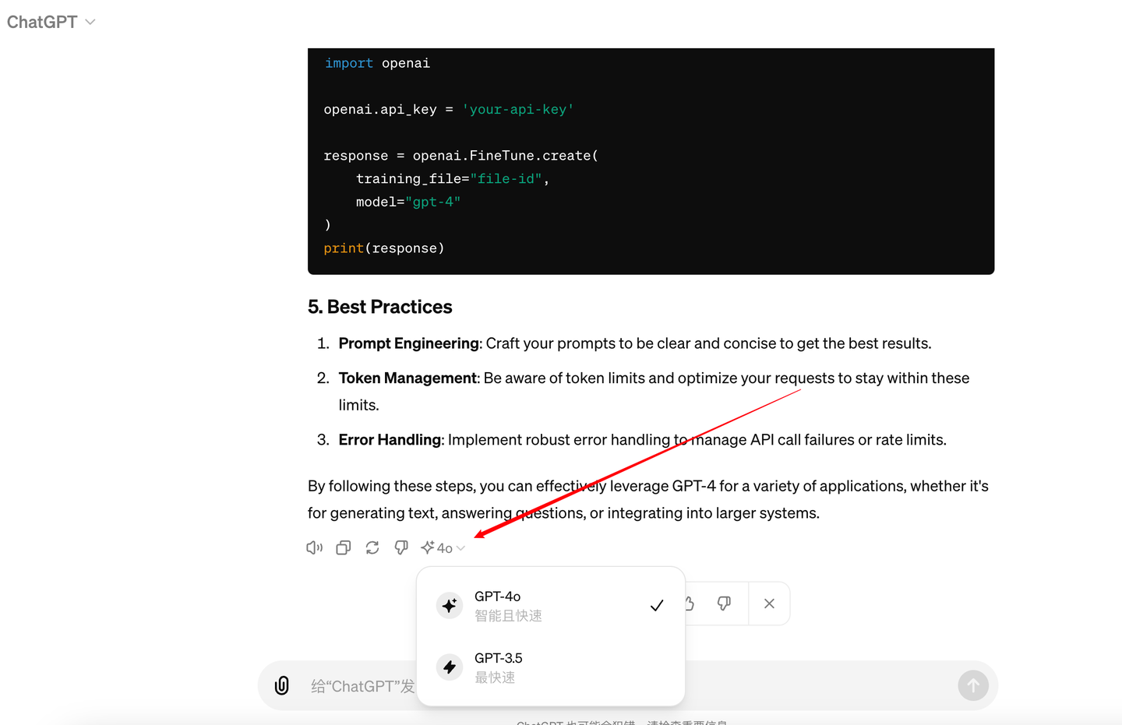
Task: Click the print(response) code line
Action: [x=384, y=248]
